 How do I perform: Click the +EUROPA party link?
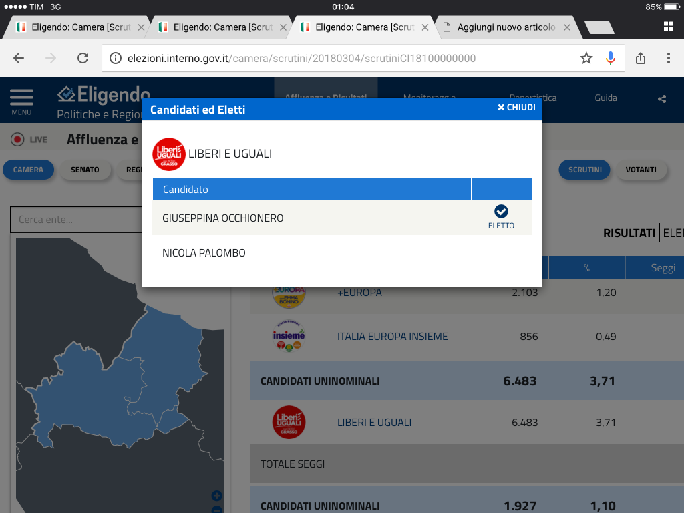[x=359, y=293]
